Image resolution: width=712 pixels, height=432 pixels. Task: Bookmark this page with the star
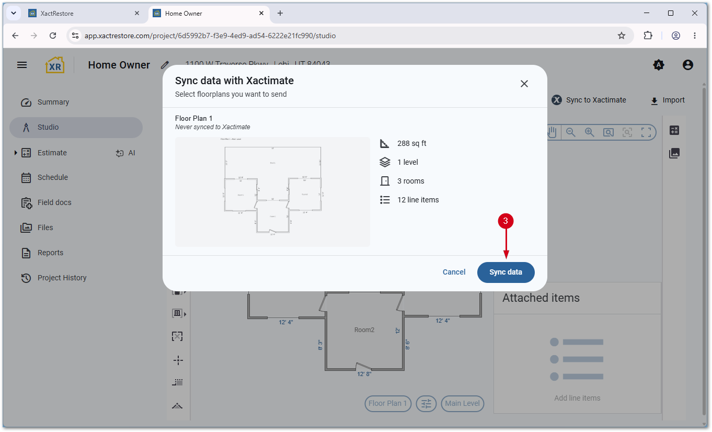(x=622, y=36)
